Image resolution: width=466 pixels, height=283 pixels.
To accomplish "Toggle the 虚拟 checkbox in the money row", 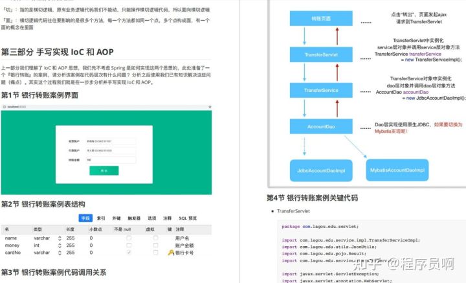I will (155, 245).
